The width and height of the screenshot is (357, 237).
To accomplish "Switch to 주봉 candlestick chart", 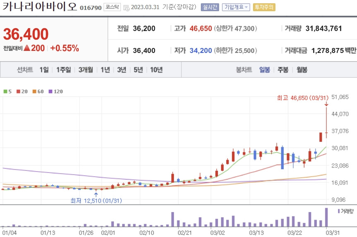I will 283,69.
